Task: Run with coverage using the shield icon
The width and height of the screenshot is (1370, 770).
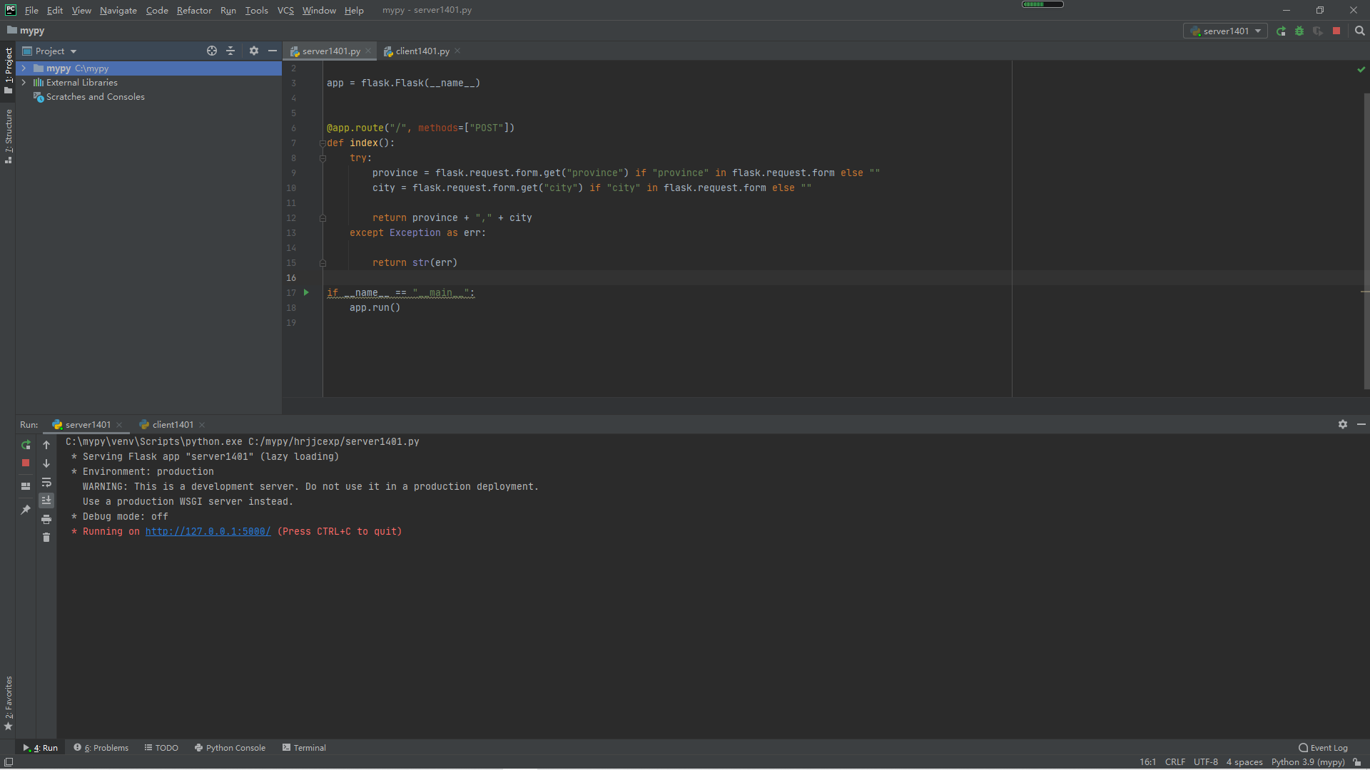Action: point(1318,31)
